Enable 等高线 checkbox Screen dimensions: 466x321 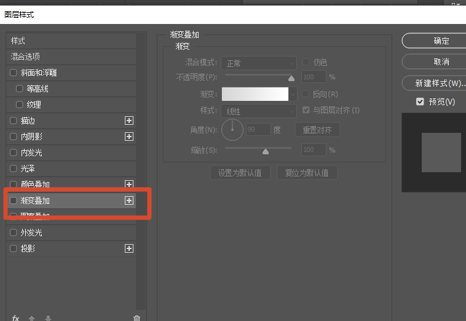[x=19, y=89]
